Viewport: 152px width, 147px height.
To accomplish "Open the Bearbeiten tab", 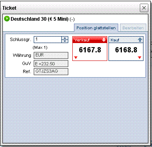I will [133, 28].
